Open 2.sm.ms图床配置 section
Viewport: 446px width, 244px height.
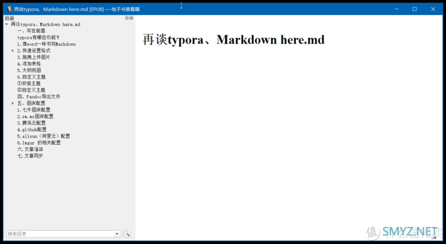point(35,116)
